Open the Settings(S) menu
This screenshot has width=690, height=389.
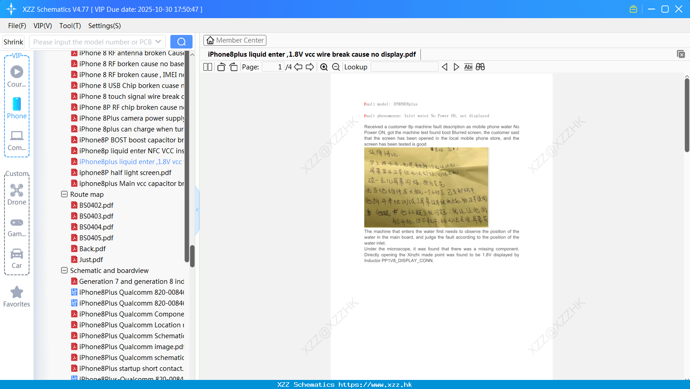point(105,26)
